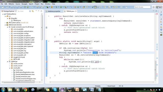Click the Save All toolbar icon
Viewport: 163px width, 92px height.
click(15, 7)
